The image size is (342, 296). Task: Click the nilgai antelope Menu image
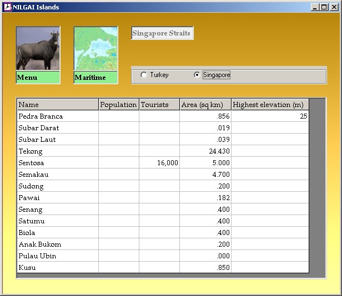(38, 49)
